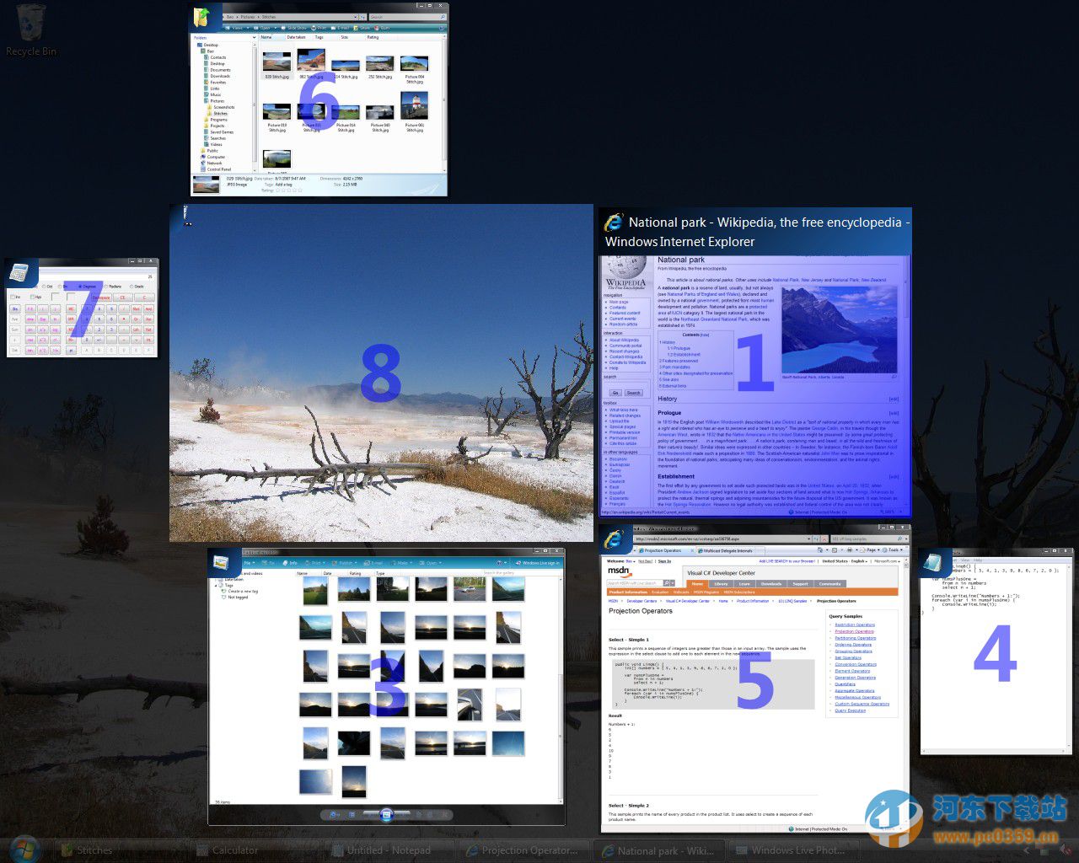The width and height of the screenshot is (1079, 863).
Task: Select the Library tab on the MSDN page
Action: click(721, 583)
